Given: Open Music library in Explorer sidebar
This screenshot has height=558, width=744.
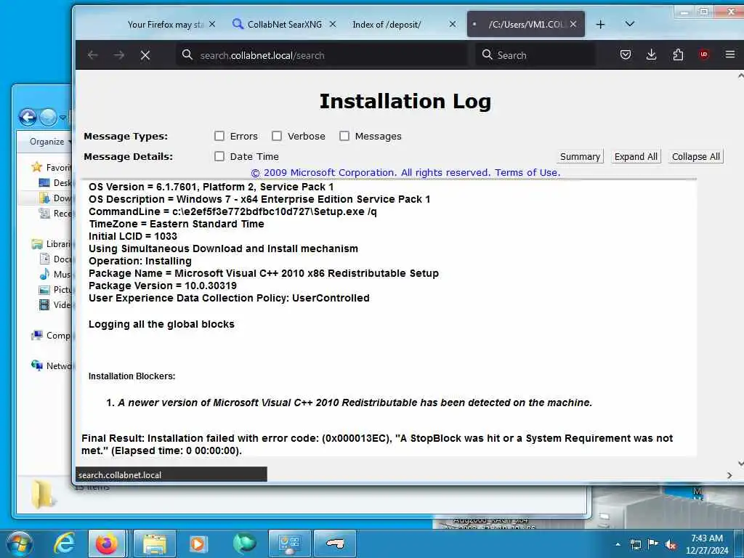Looking at the screenshot, I should pos(55,274).
